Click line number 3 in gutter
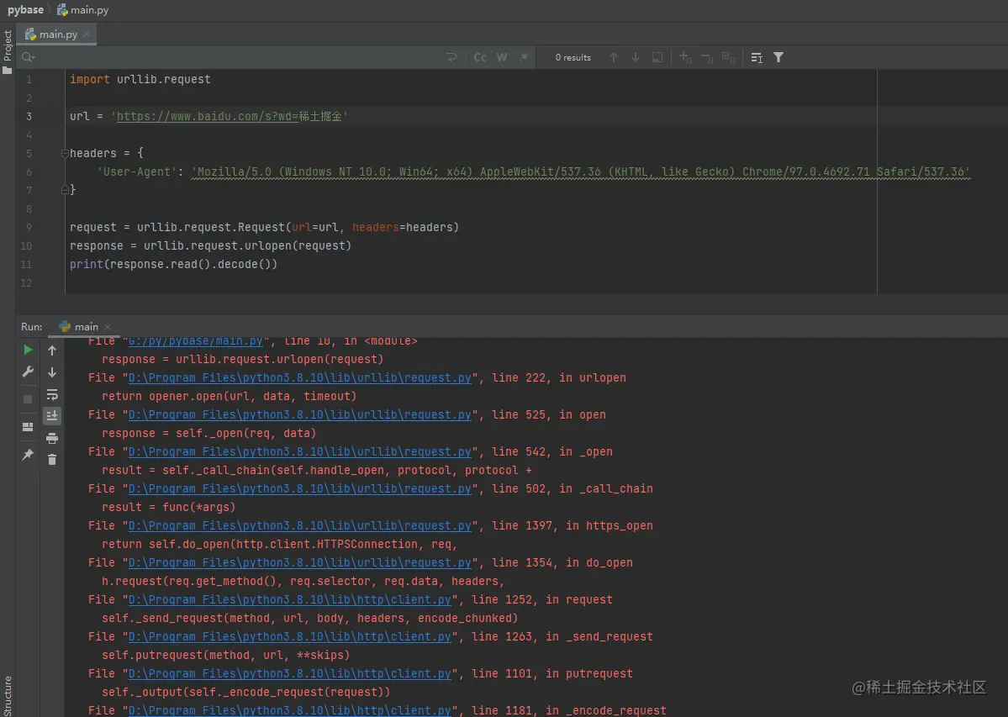Image resolution: width=1008 pixels, height=717 pixels. pyautogui.click(x=29, y=116)
